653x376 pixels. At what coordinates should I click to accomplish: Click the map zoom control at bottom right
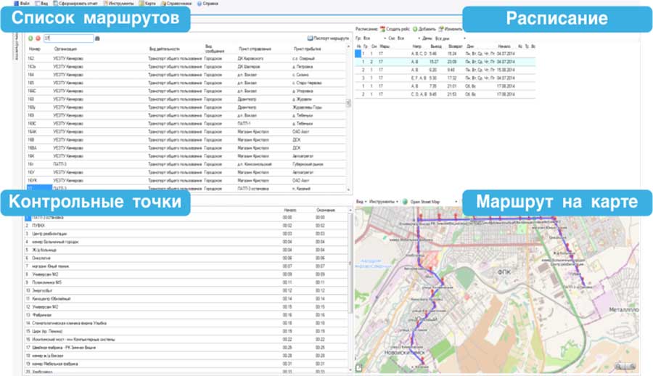click(x=624, y=365)
